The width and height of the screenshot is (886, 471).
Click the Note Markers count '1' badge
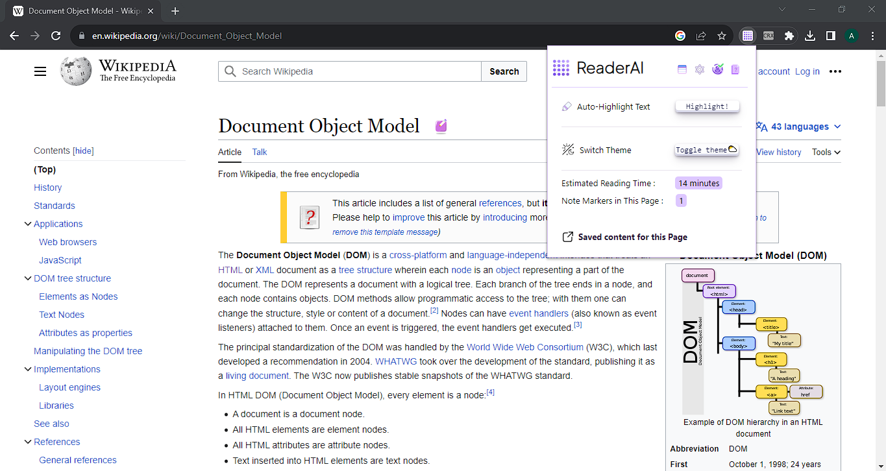point(681,201)
